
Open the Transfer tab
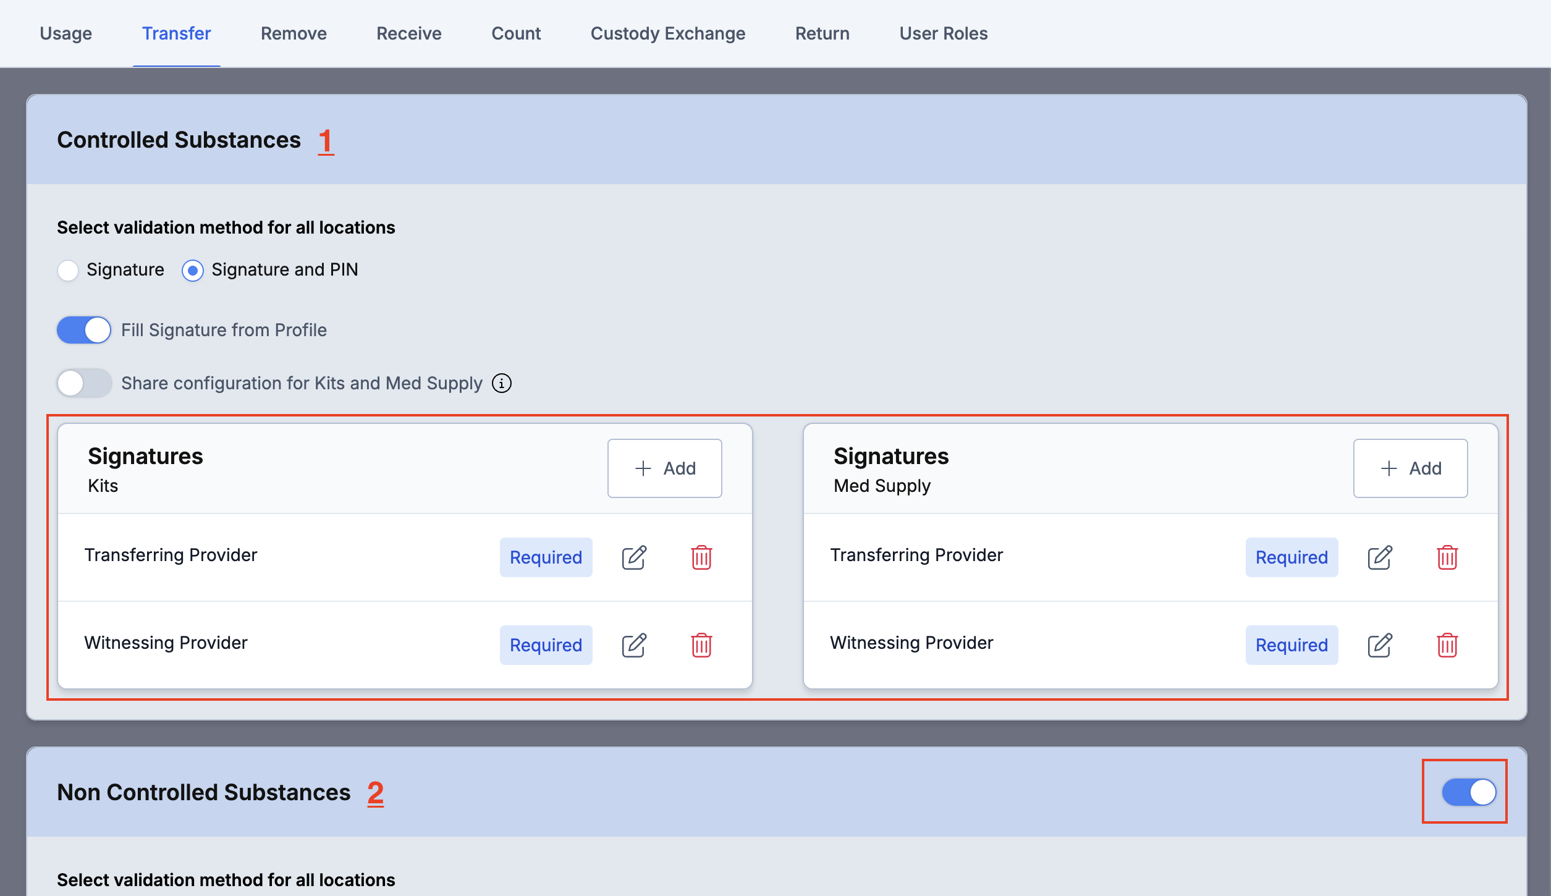177,33
